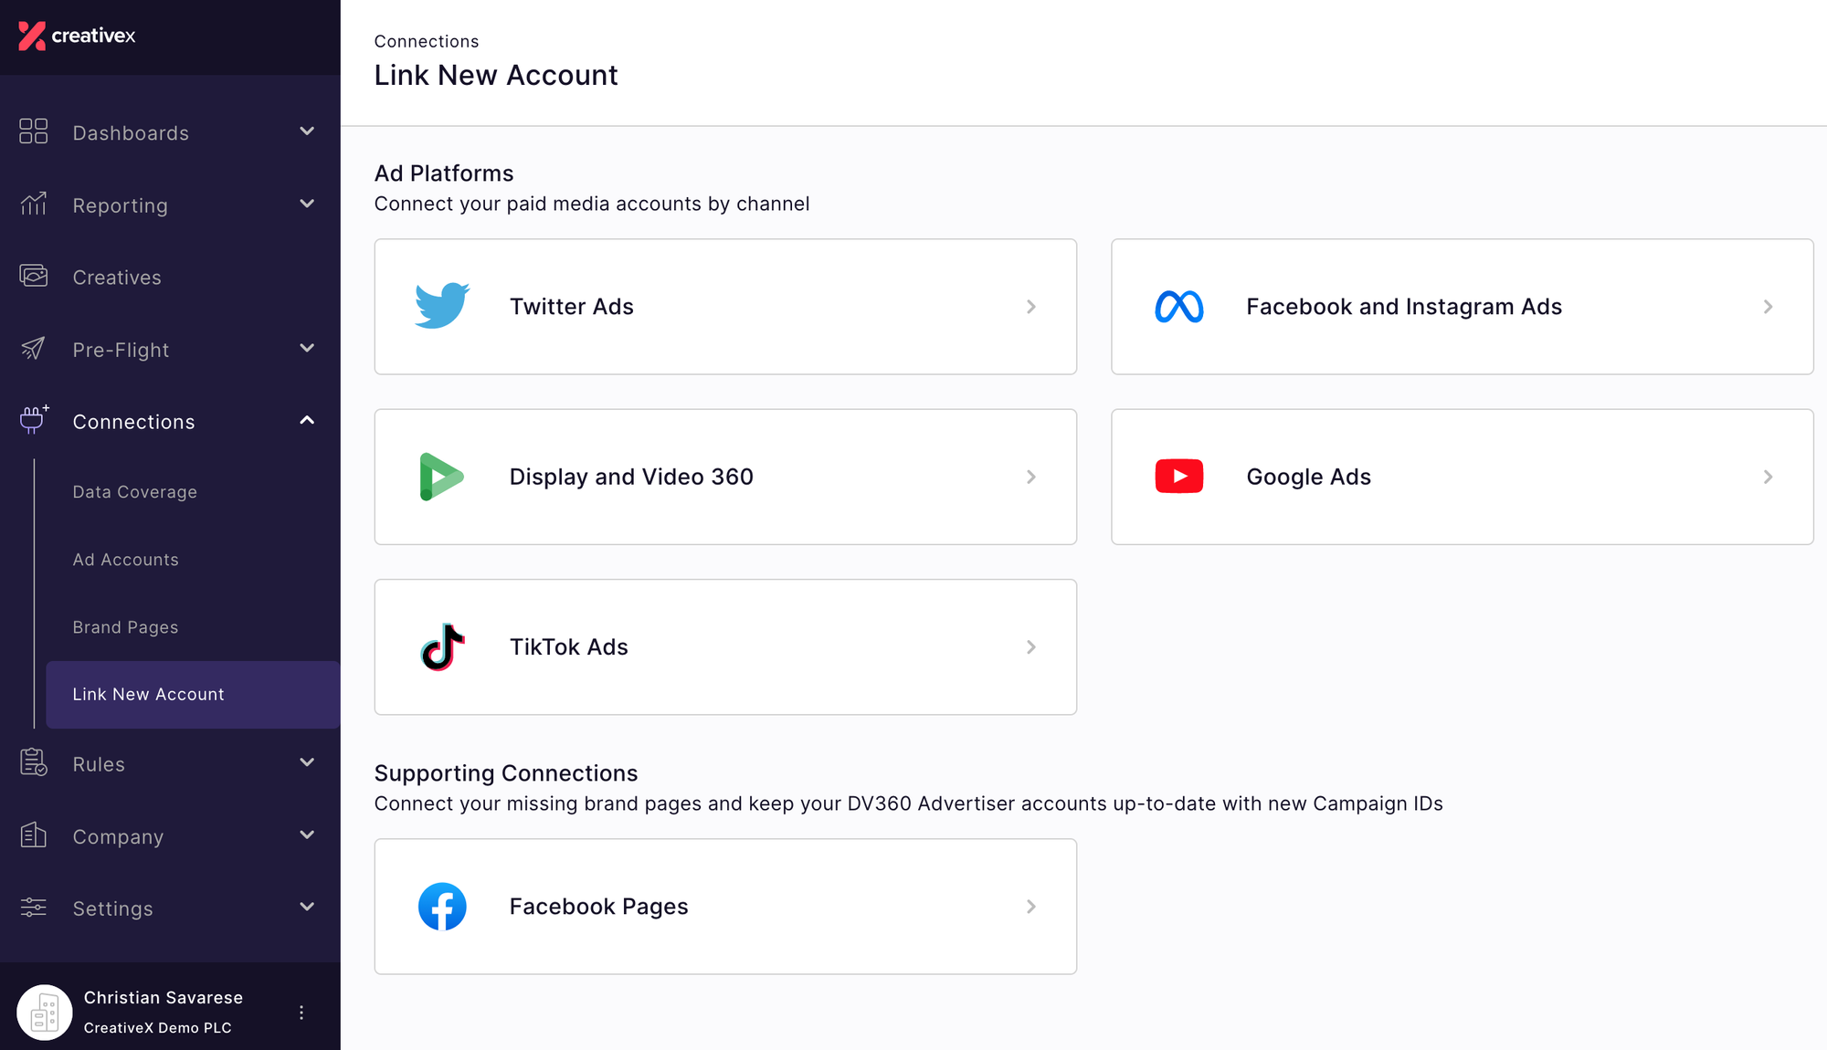Image resolution: width=1827 pixels, height=1050 pixels.
Task: Expand the Settings menu chevron
Action: pyautogui.click(x=307, y=907)
